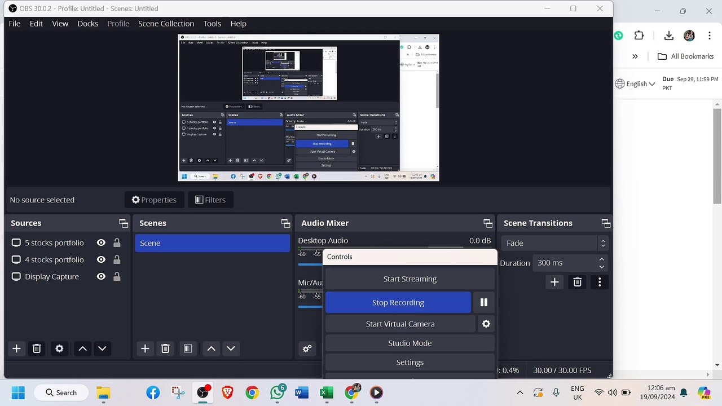Select the Display Capture source row
This screenshot has height=406, width=722.
pyautogui.click(x=67, y=277)
